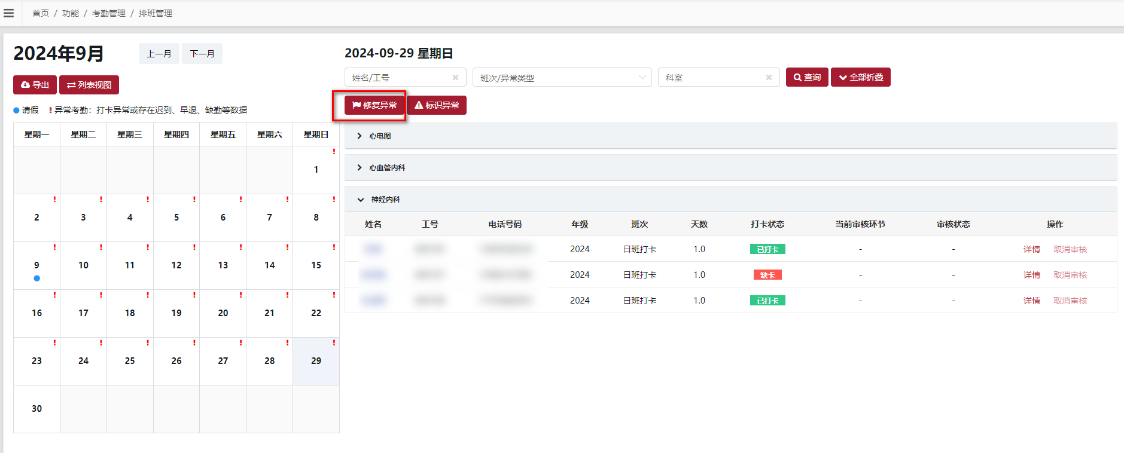
Task: Open 首页 breadcrumb link
Action: 41,13
